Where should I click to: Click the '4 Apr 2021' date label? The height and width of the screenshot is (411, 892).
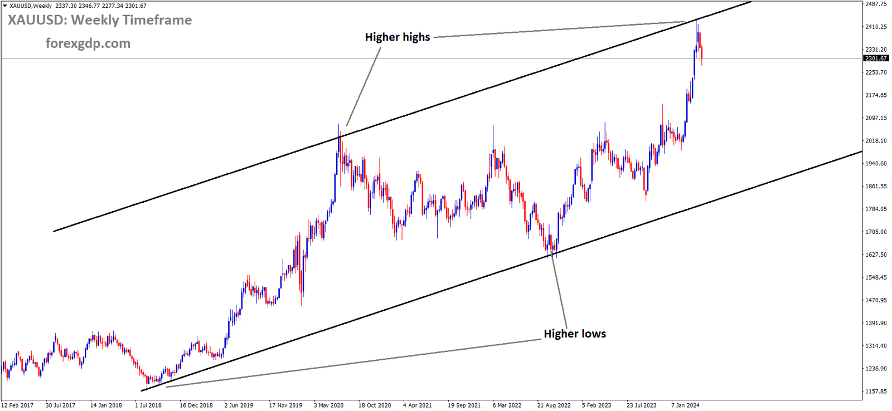[x=418, y=405]
